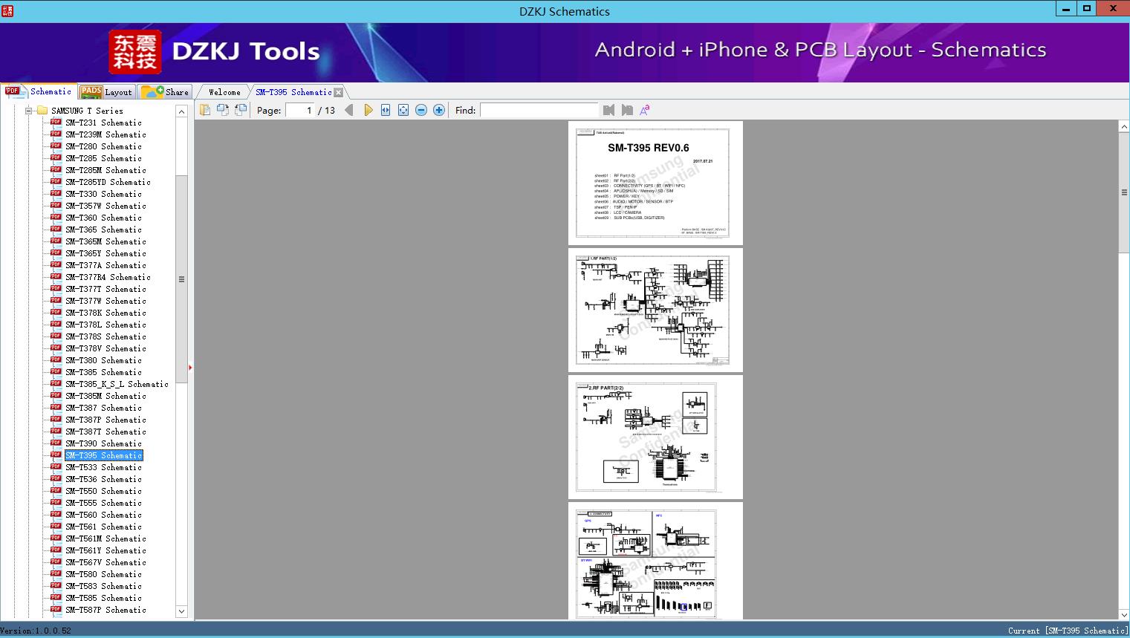Open SM-T390 Schematic
Viewport: 1130px width, 638px height.
tap(103, 443)
